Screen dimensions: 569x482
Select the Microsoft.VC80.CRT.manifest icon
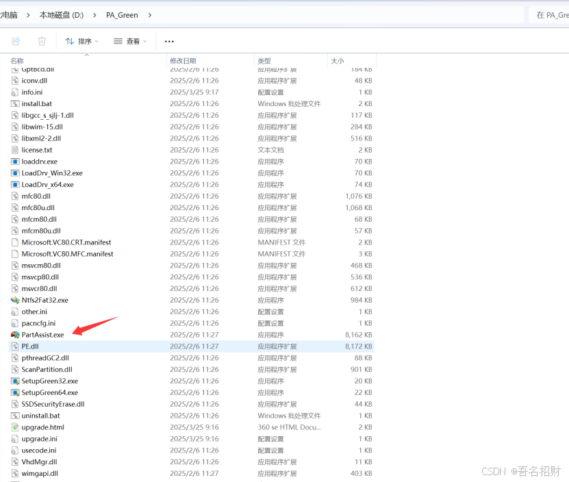(15, 242)
